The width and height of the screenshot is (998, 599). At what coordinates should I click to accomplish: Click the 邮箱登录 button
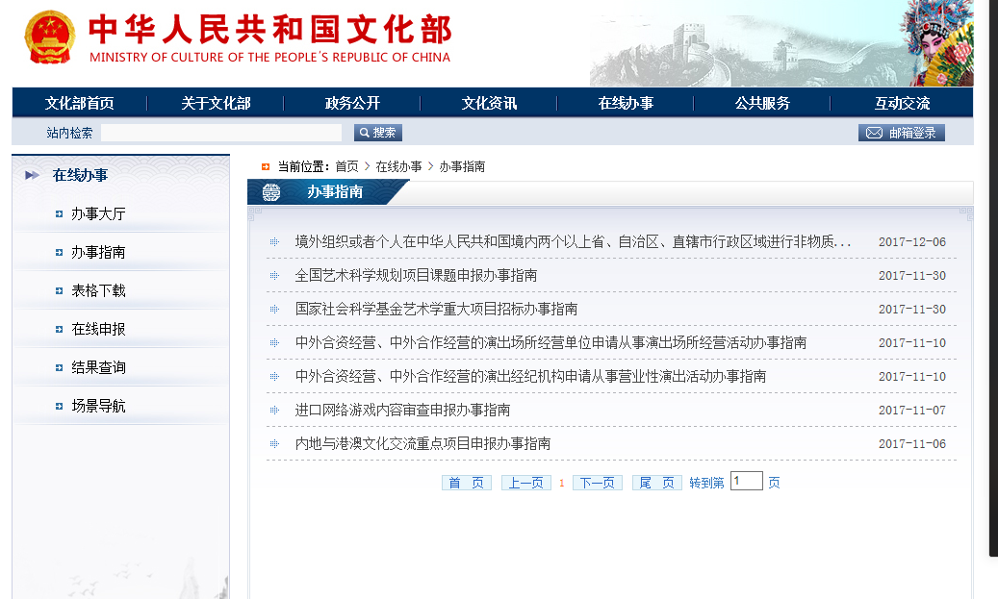(901, 133)
